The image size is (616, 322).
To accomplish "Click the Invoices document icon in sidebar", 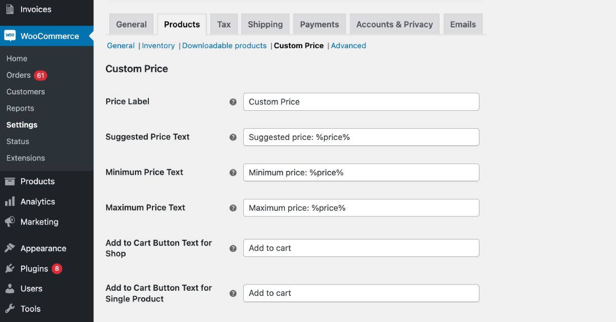I will (x=10, y=9).
